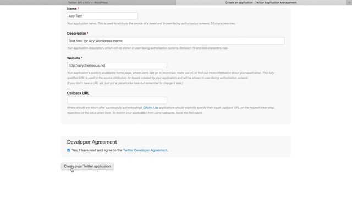
Task: Select the Create an application tab
Action: point(261,2)
